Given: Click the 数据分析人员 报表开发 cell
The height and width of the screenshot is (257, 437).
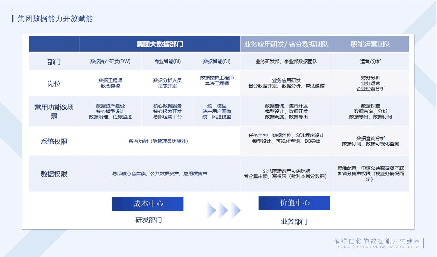Looking at the screenshot, I should pos(167,83).
